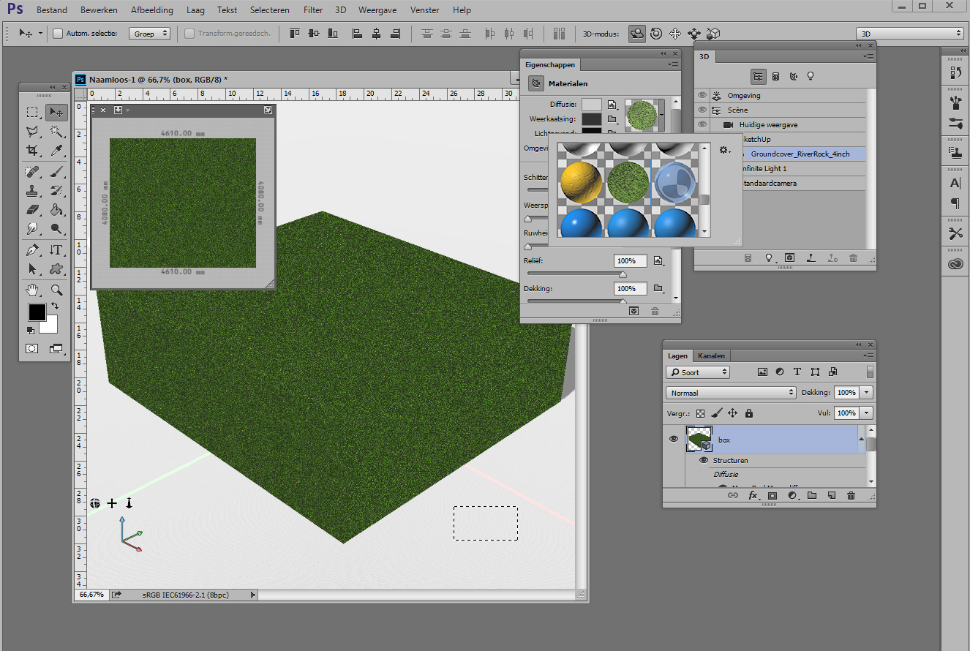Open the Filter menu
970x651 pixels.
point(313,10)
